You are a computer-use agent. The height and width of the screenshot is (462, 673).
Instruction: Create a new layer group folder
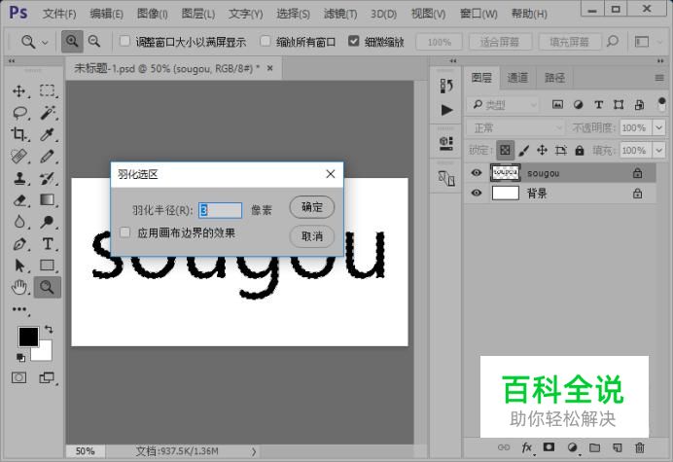click(x=594, y=447)
